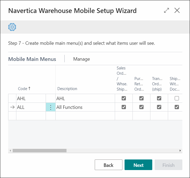Click the All Functions description cell
This screenshot has height=178, width=190.
coord(85,107)
